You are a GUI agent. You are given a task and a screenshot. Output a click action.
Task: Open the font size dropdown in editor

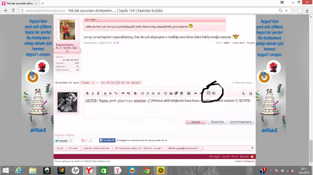coord(111,94)
